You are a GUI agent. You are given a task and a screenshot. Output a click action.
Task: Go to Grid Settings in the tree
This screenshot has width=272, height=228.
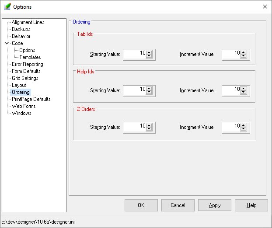pos(25,78)
